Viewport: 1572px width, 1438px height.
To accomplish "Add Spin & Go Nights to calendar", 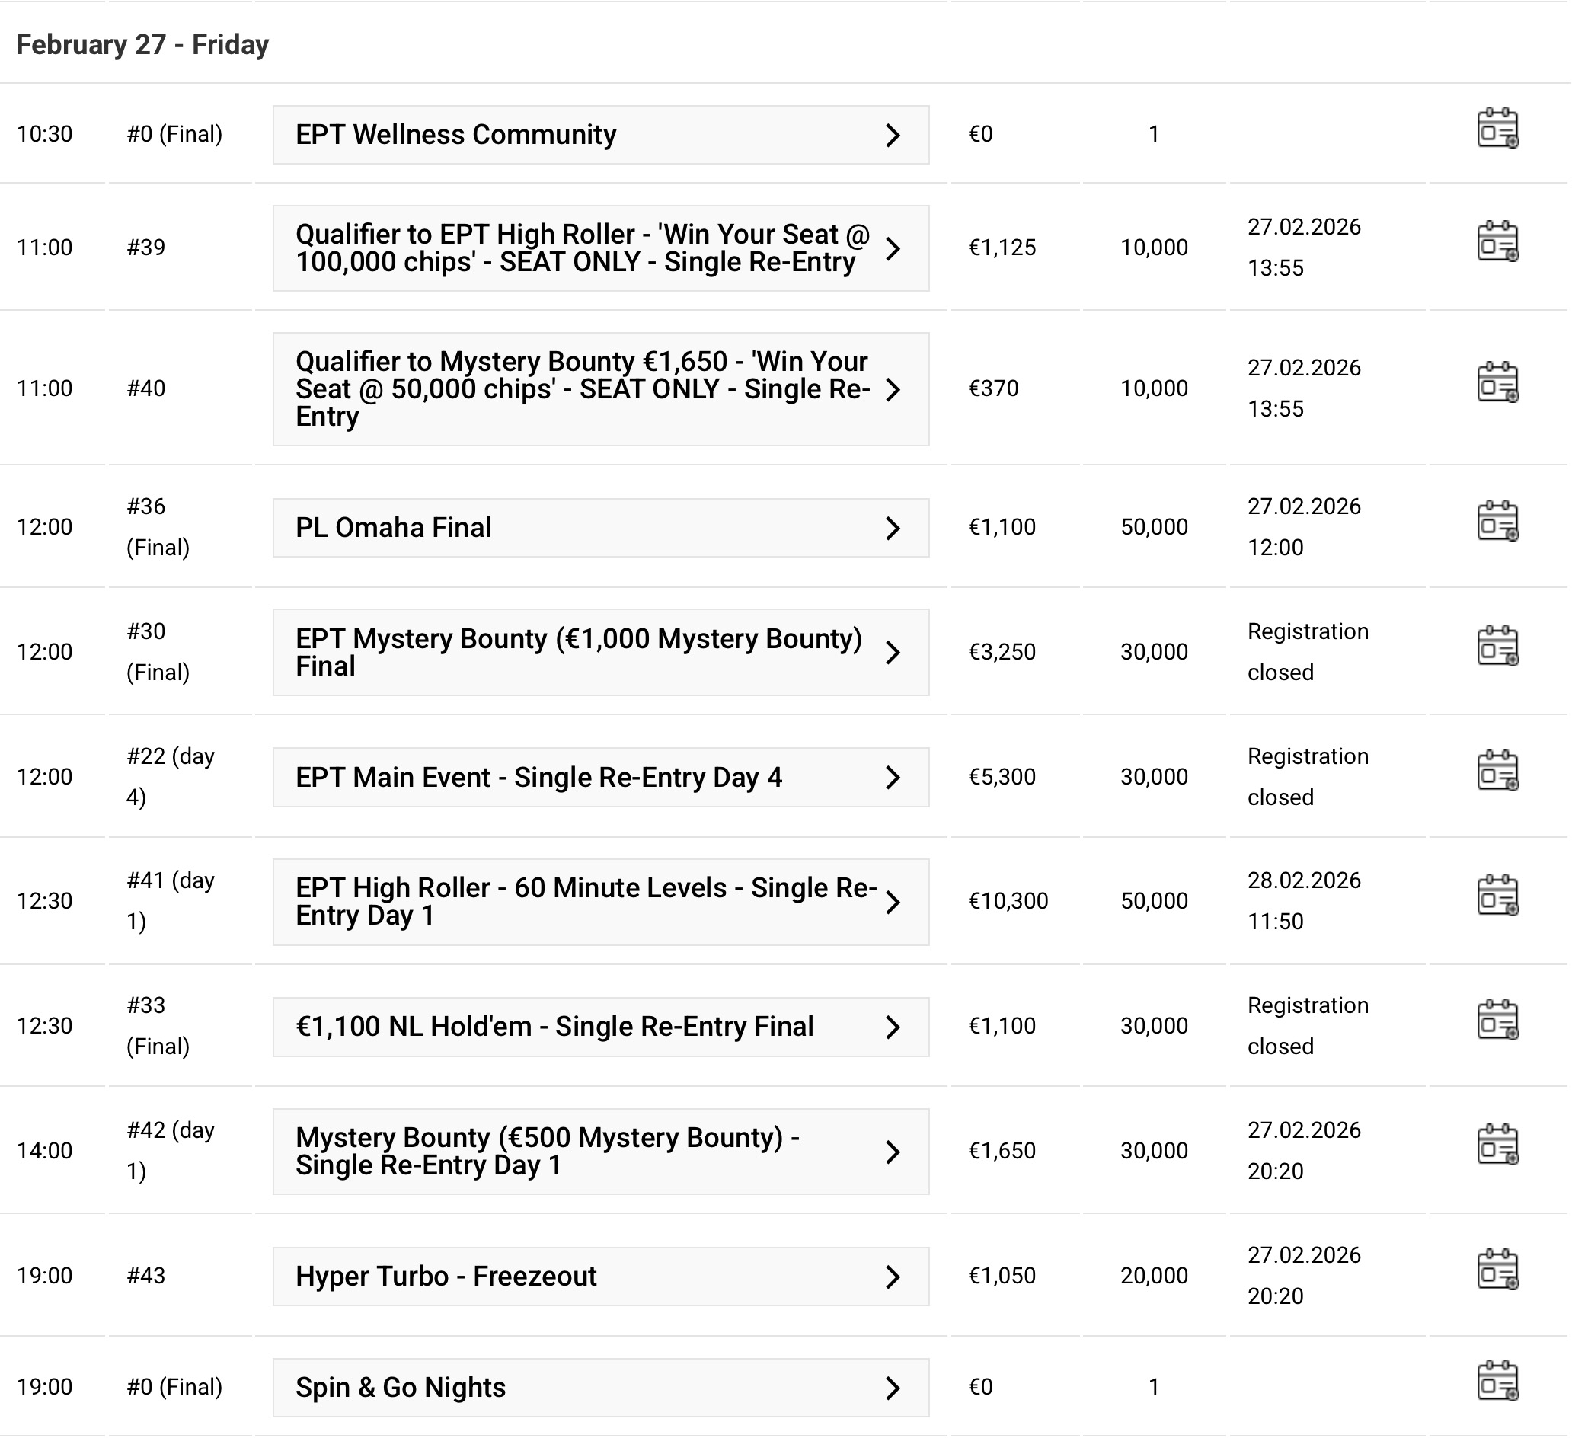I will tap(1497, 1381).
